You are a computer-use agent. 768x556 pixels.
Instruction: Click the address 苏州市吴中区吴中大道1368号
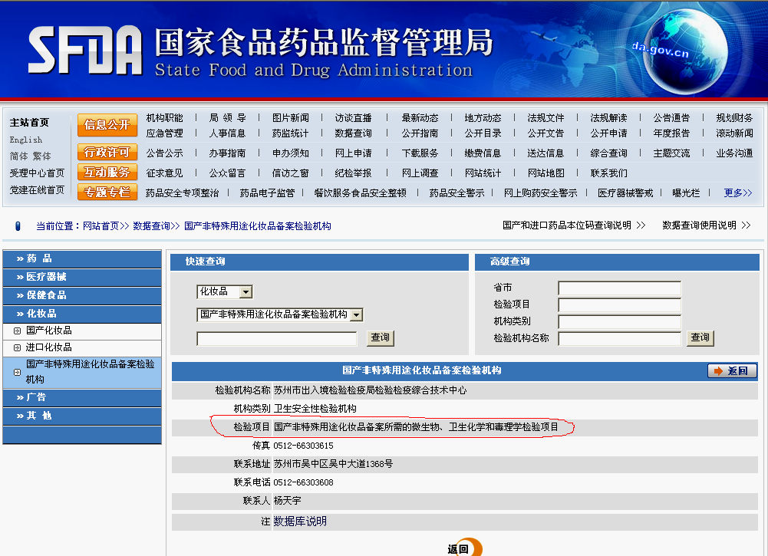[x=333, y=464]
